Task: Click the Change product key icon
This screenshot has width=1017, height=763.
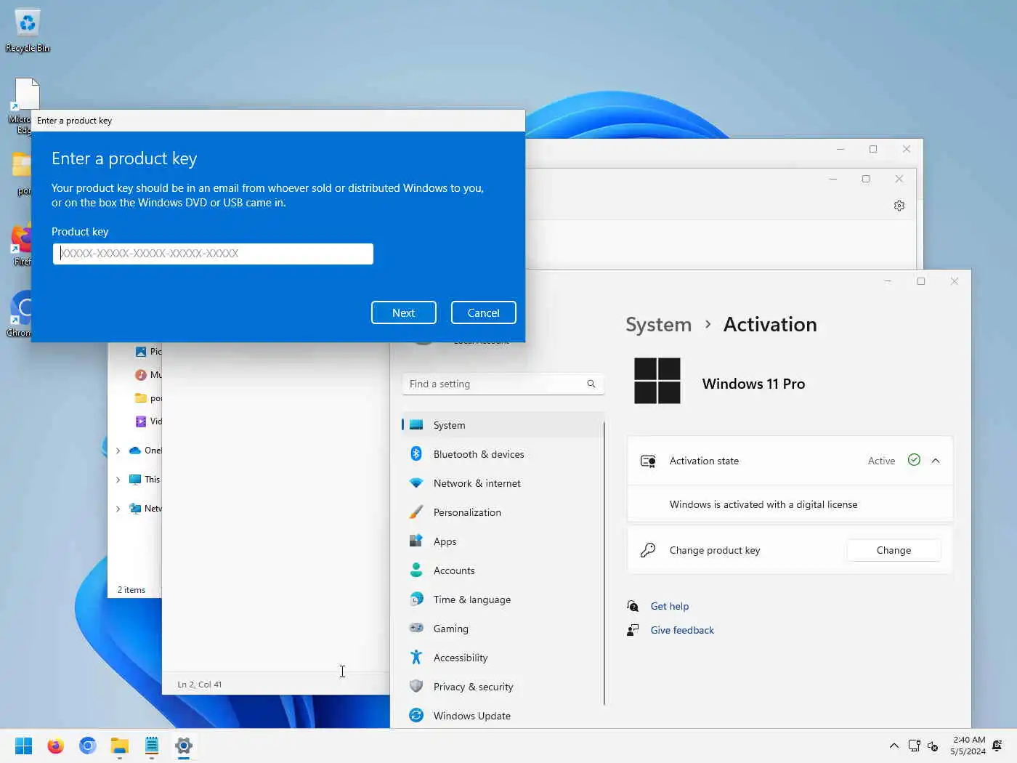Action: (648, 550)
